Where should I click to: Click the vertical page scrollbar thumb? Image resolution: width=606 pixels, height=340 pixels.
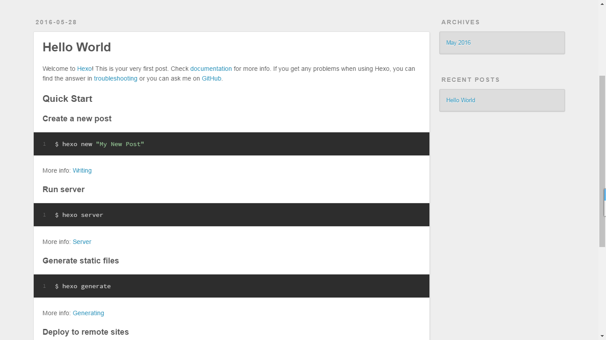pyautogui.click(x=602, y=161)
